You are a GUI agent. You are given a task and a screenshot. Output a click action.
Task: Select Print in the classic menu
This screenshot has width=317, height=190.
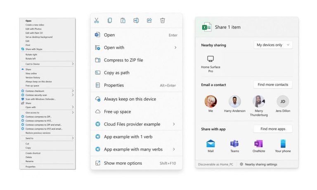pyautogui.click(x=28, y=45)
